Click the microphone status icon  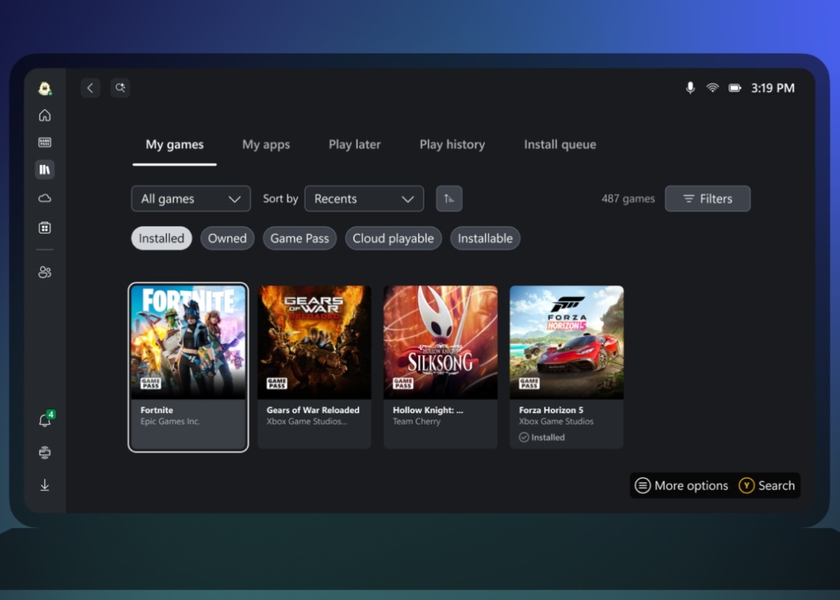pos(690,88)
